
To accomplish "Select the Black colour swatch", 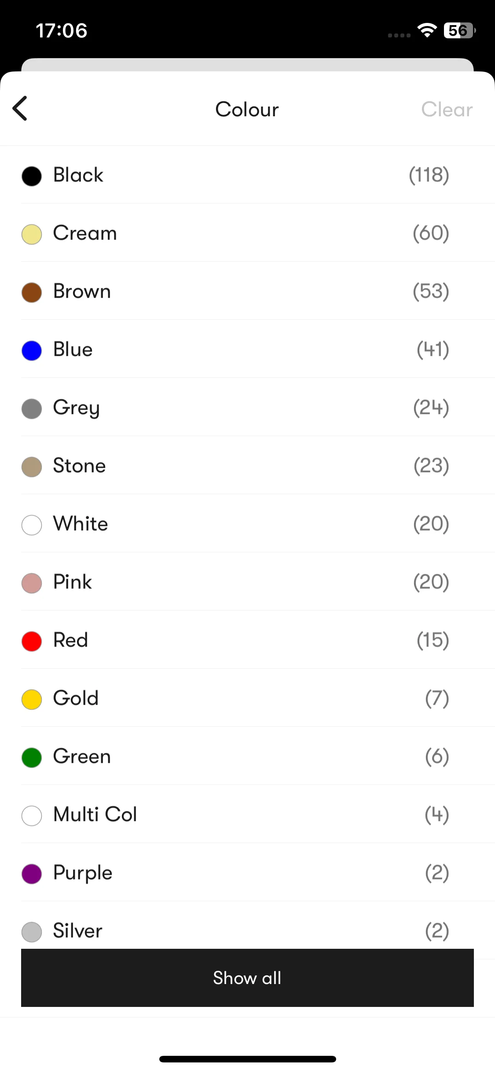I will (x=32, y=176).
